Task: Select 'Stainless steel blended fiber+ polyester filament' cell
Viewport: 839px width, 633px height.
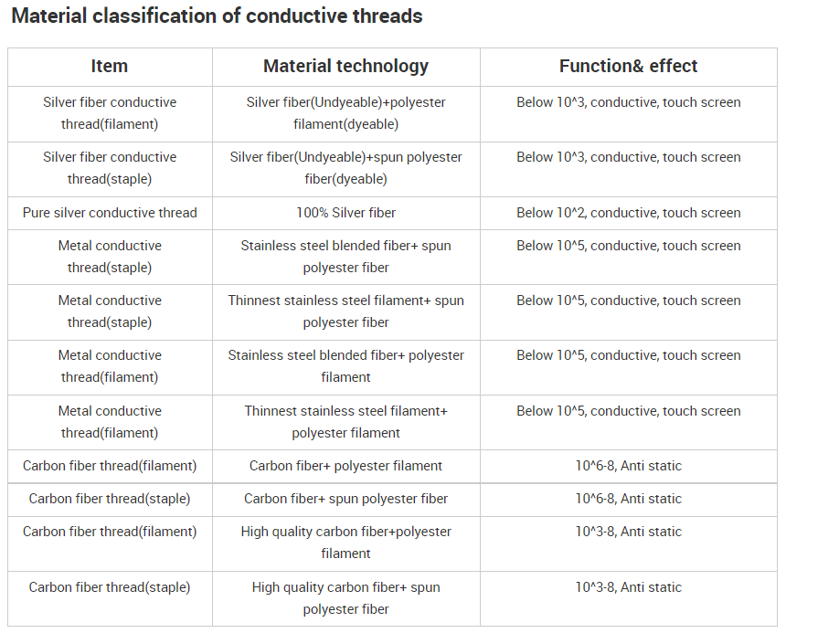Action: point(345,366)
